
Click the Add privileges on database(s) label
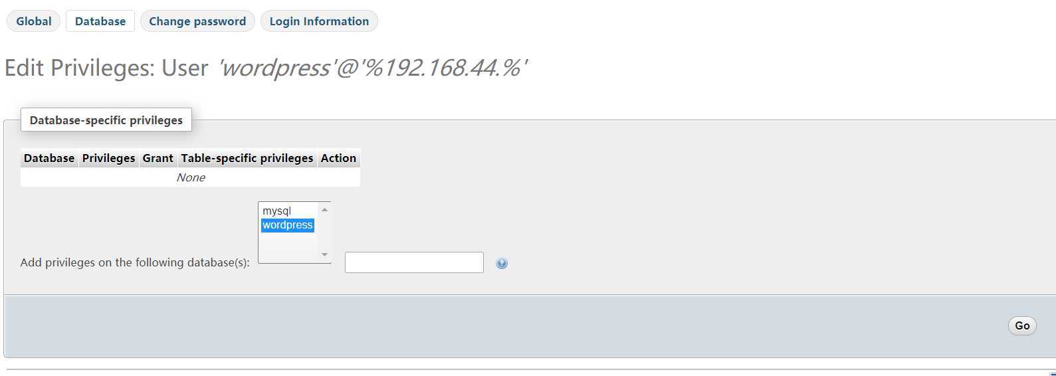pos(135,262)
